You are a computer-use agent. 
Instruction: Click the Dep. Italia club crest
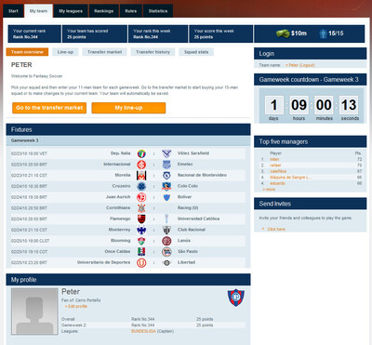pyautogui.click(x=141, y=153)
